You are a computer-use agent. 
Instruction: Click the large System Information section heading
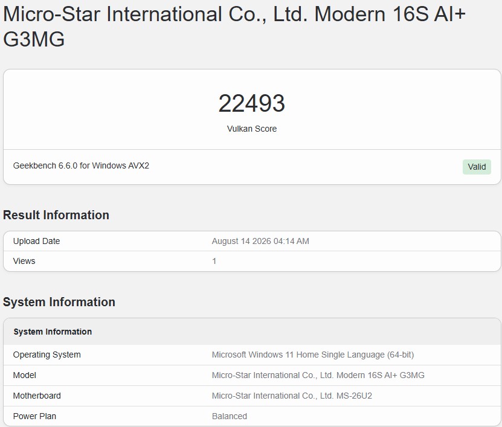[59, 302]
